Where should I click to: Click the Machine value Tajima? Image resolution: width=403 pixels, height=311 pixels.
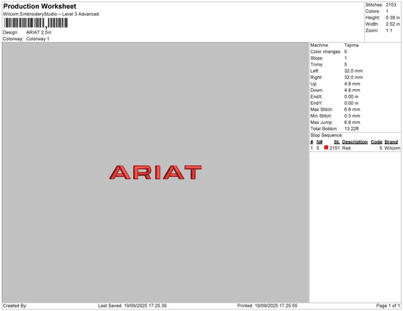351,45
